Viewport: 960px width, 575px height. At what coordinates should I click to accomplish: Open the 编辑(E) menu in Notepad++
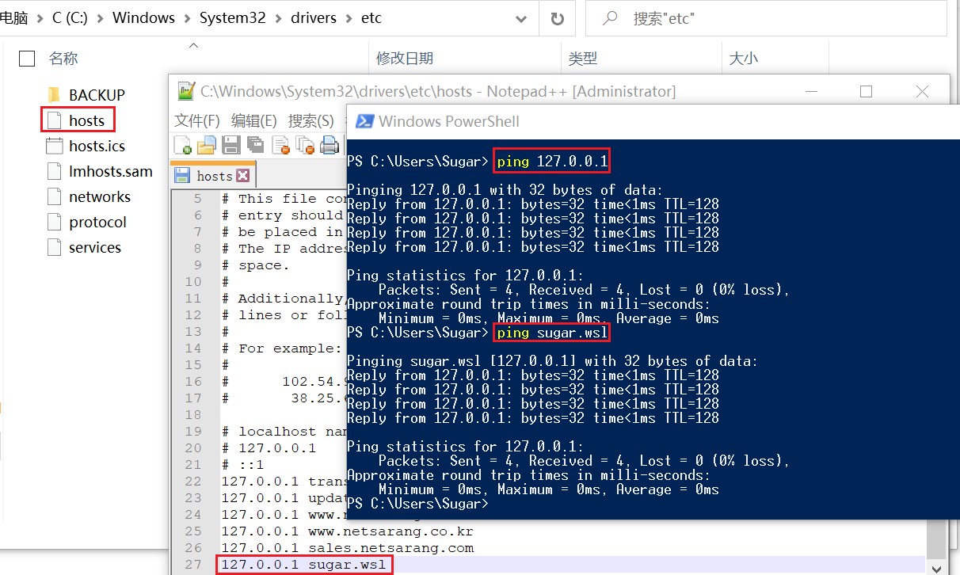[254, 120]
